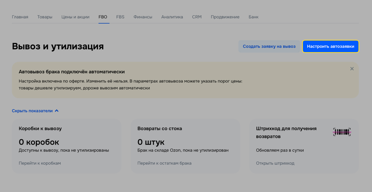The height and width of the screenshot is (192, 372).
Task: Open the Продвижение section
Action: point(225,17)
